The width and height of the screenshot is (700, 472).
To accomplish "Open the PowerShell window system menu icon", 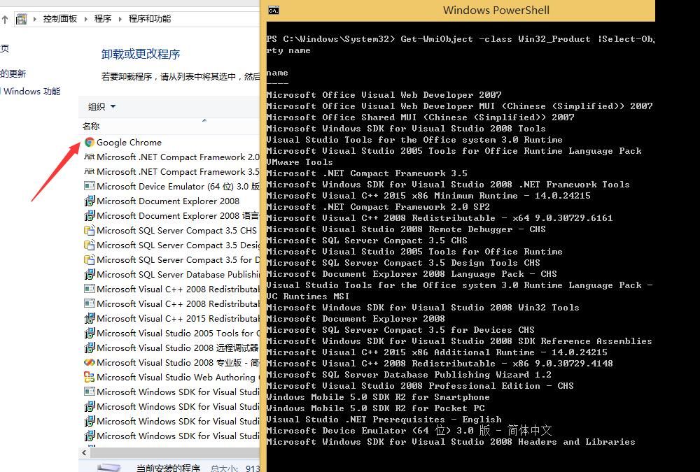I will pyautogui.click(x=274, y=10).
